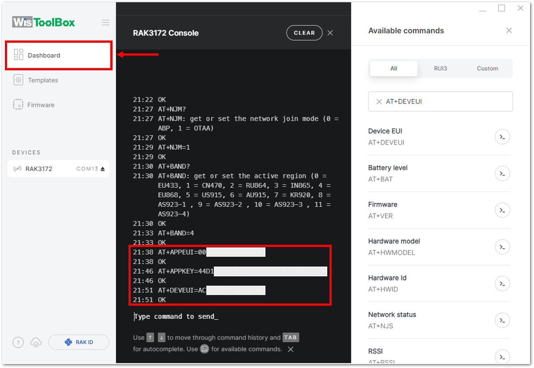Maximize the application window
Screen dimensions: 534x368
click(502, 8)
